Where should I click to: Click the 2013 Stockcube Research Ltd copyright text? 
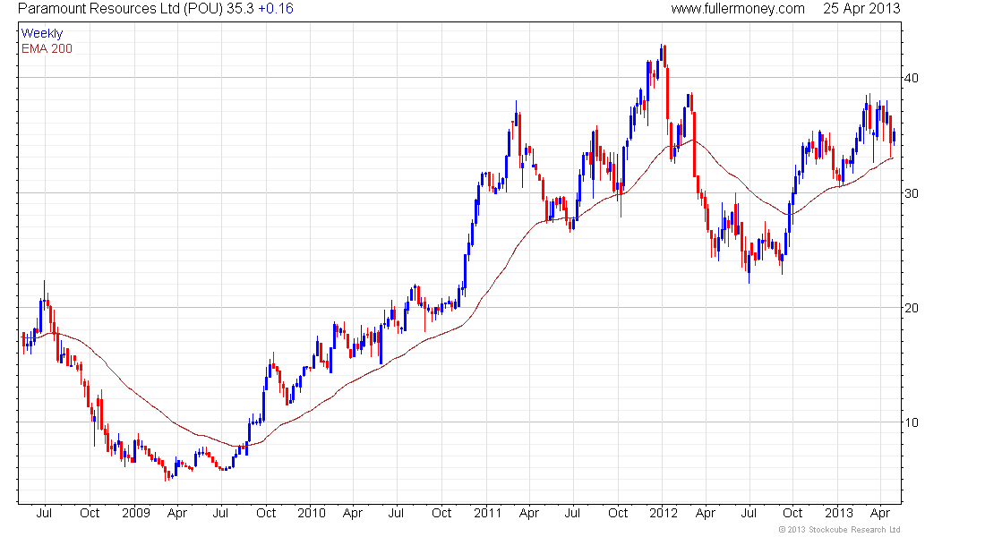tap(839, 530)
